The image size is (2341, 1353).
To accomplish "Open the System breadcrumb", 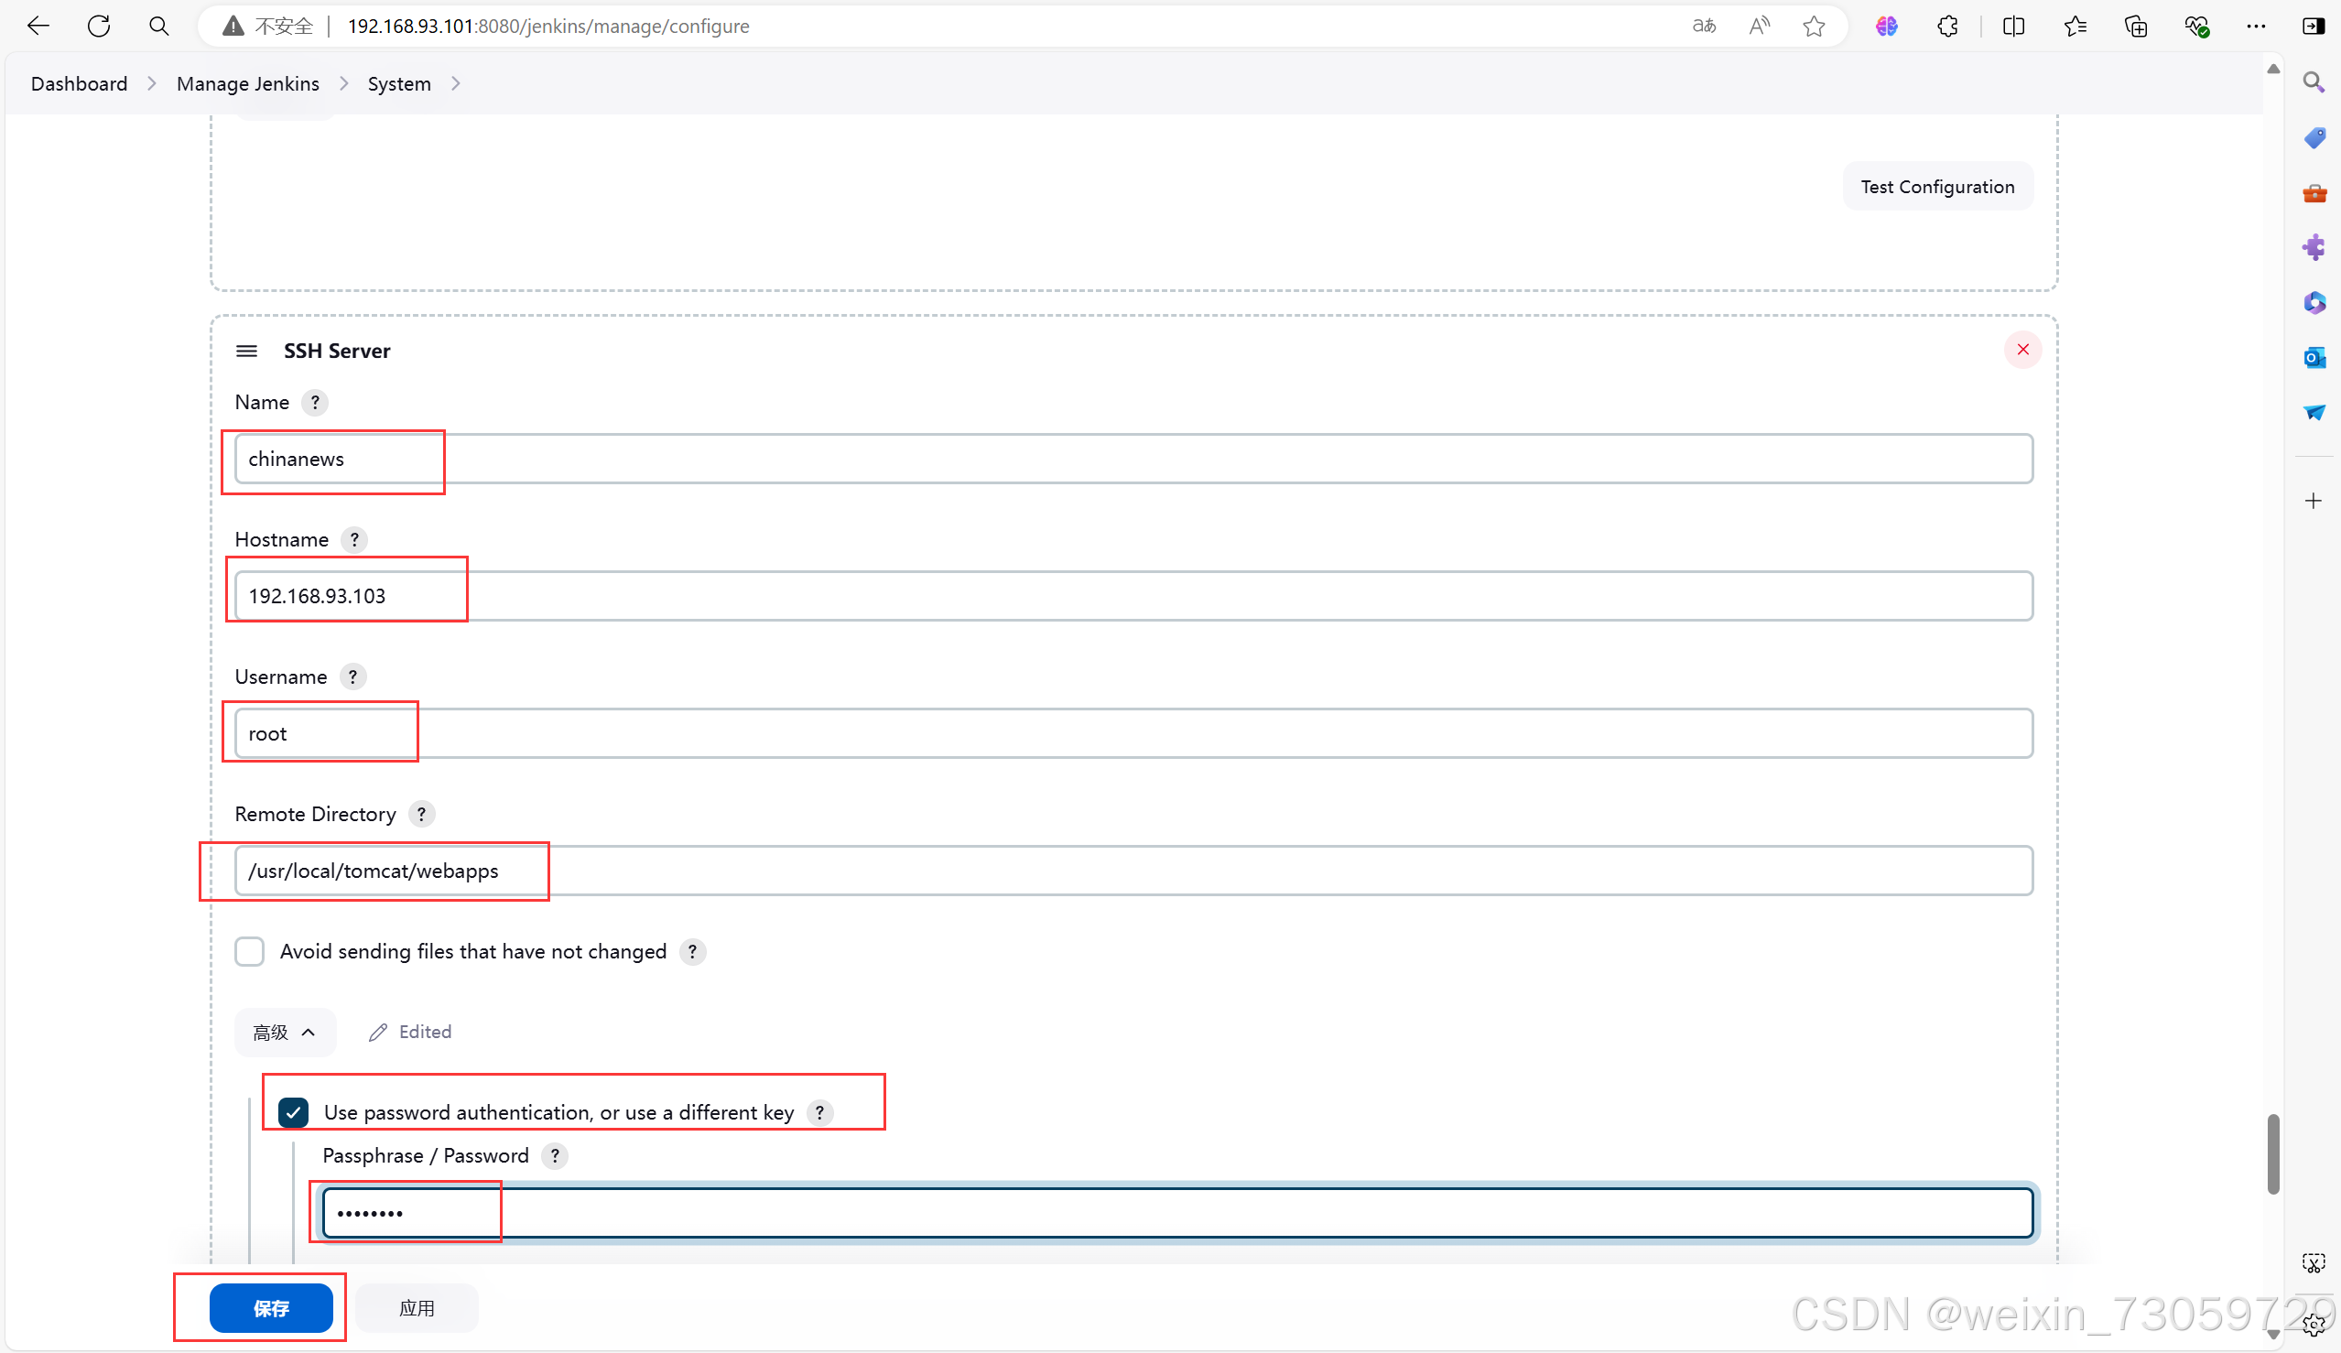I will [398, 83].
